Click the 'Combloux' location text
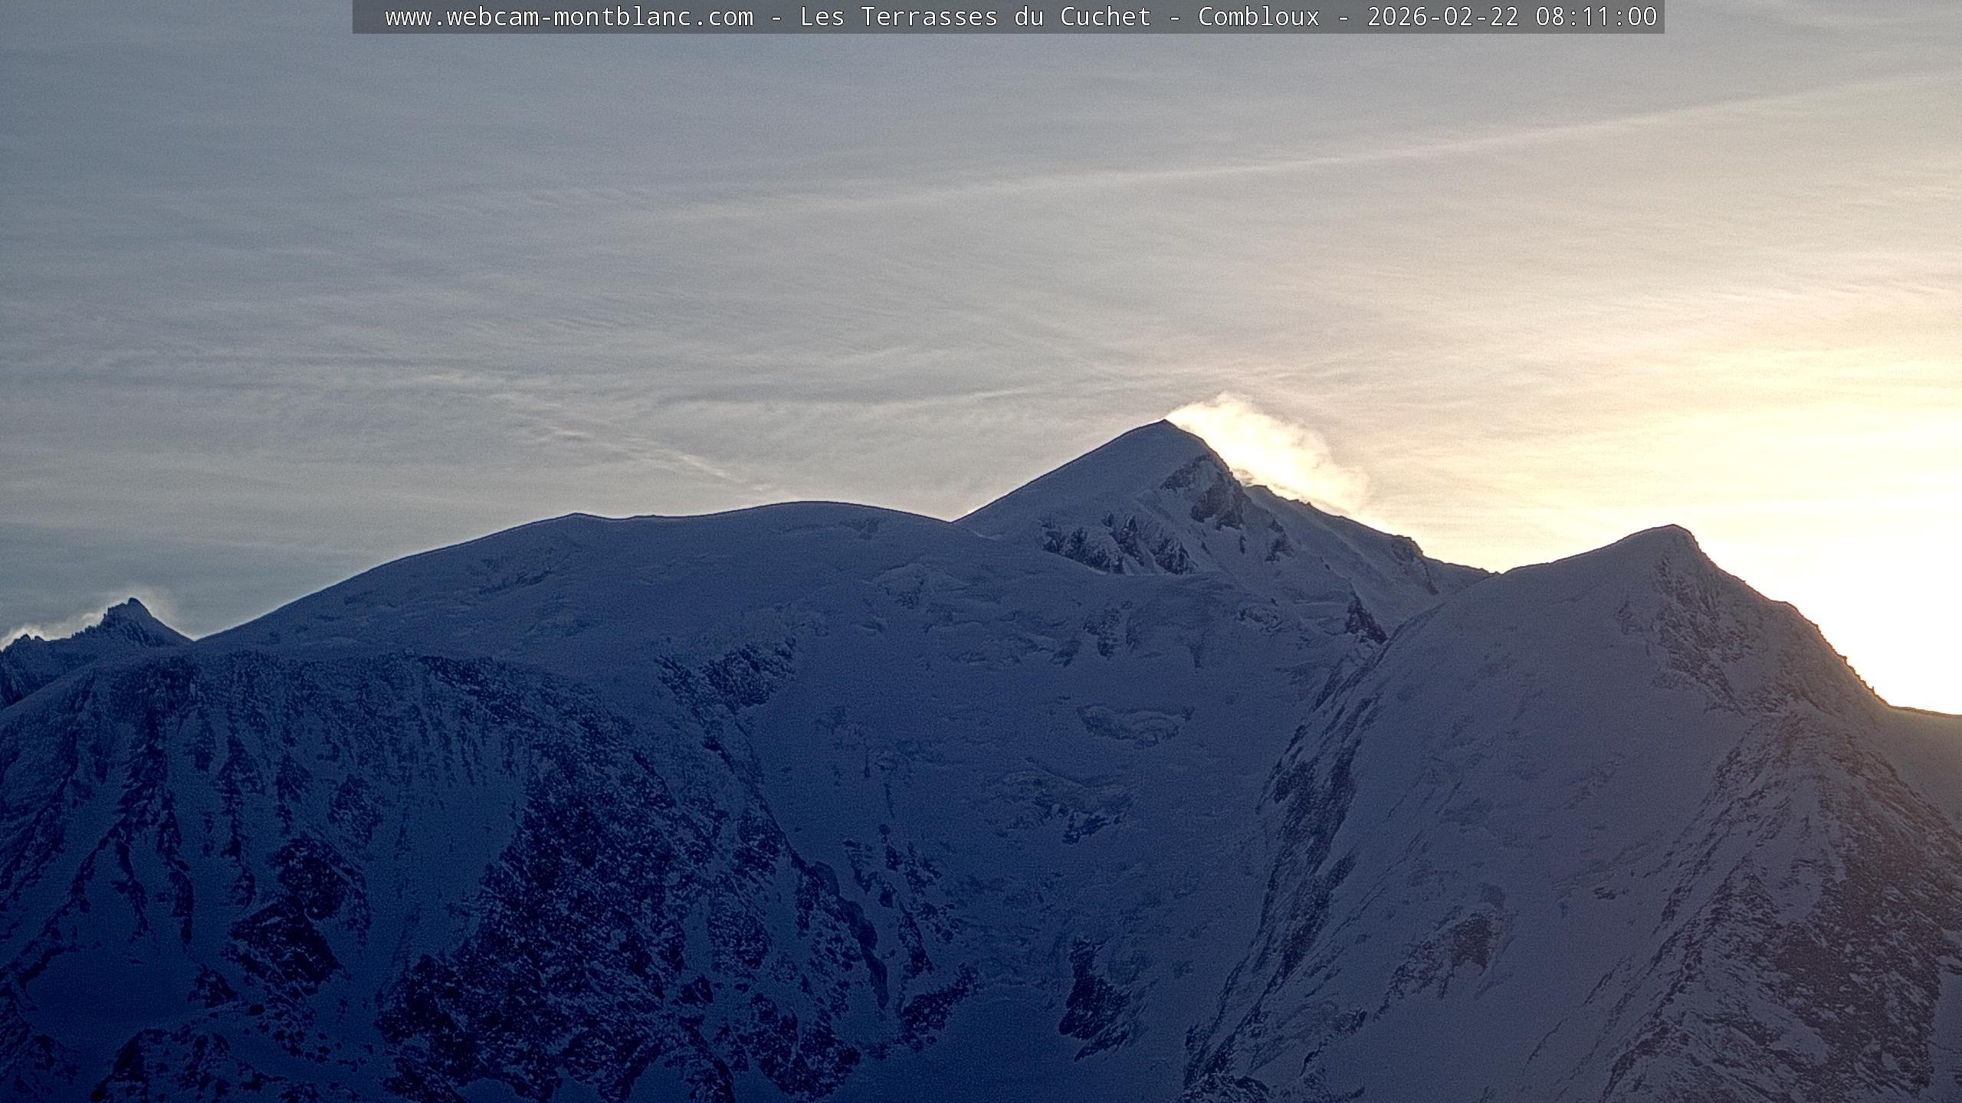This screenshot has height=1103, width=1962. coord(1258,17)
